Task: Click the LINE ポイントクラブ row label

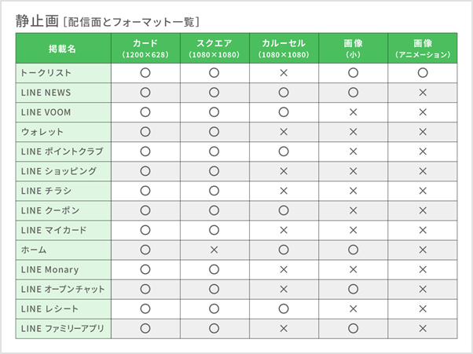Action: click(x=62, y=151)
